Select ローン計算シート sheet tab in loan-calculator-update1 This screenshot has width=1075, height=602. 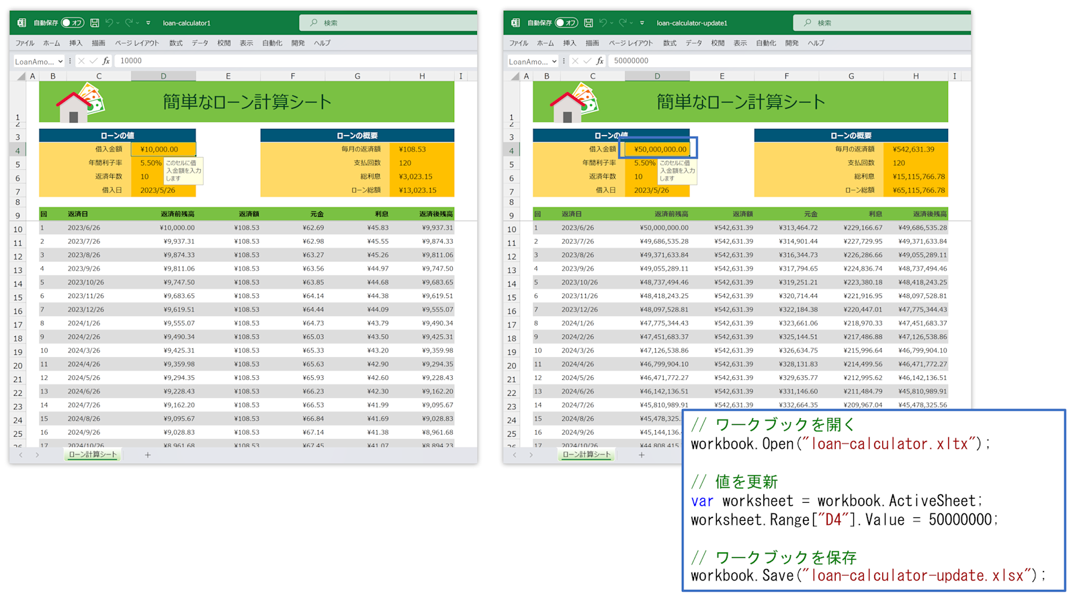pyautogui.click(x=587, y=455)
